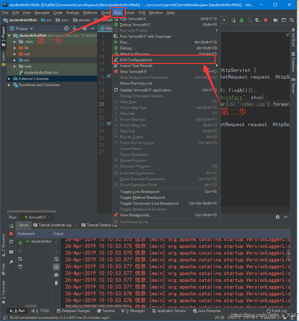Click collapse all icon in Project panel

(x=75, y=28)
